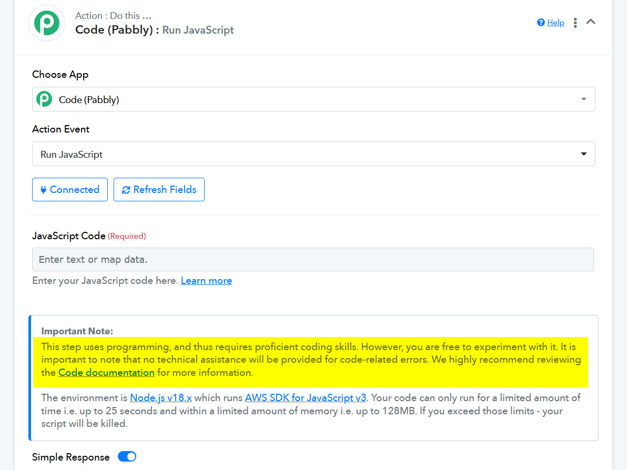Click the Pabbly icon in the Choose App field
The height and width of the screenshot is (470, 627).
click(44, 99)
